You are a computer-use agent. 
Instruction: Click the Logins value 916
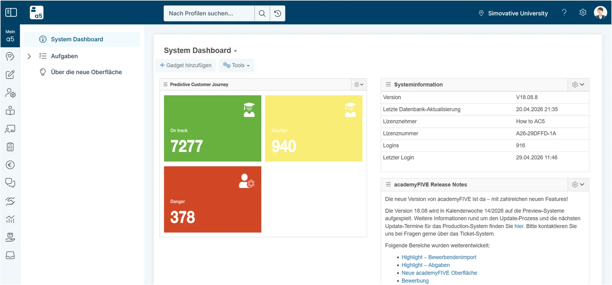point(520,145)
